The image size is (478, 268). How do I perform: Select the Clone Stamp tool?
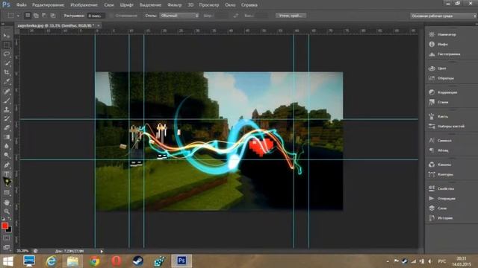pos(7,109)
